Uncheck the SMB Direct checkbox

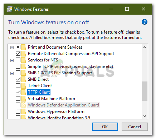point(18,79)
